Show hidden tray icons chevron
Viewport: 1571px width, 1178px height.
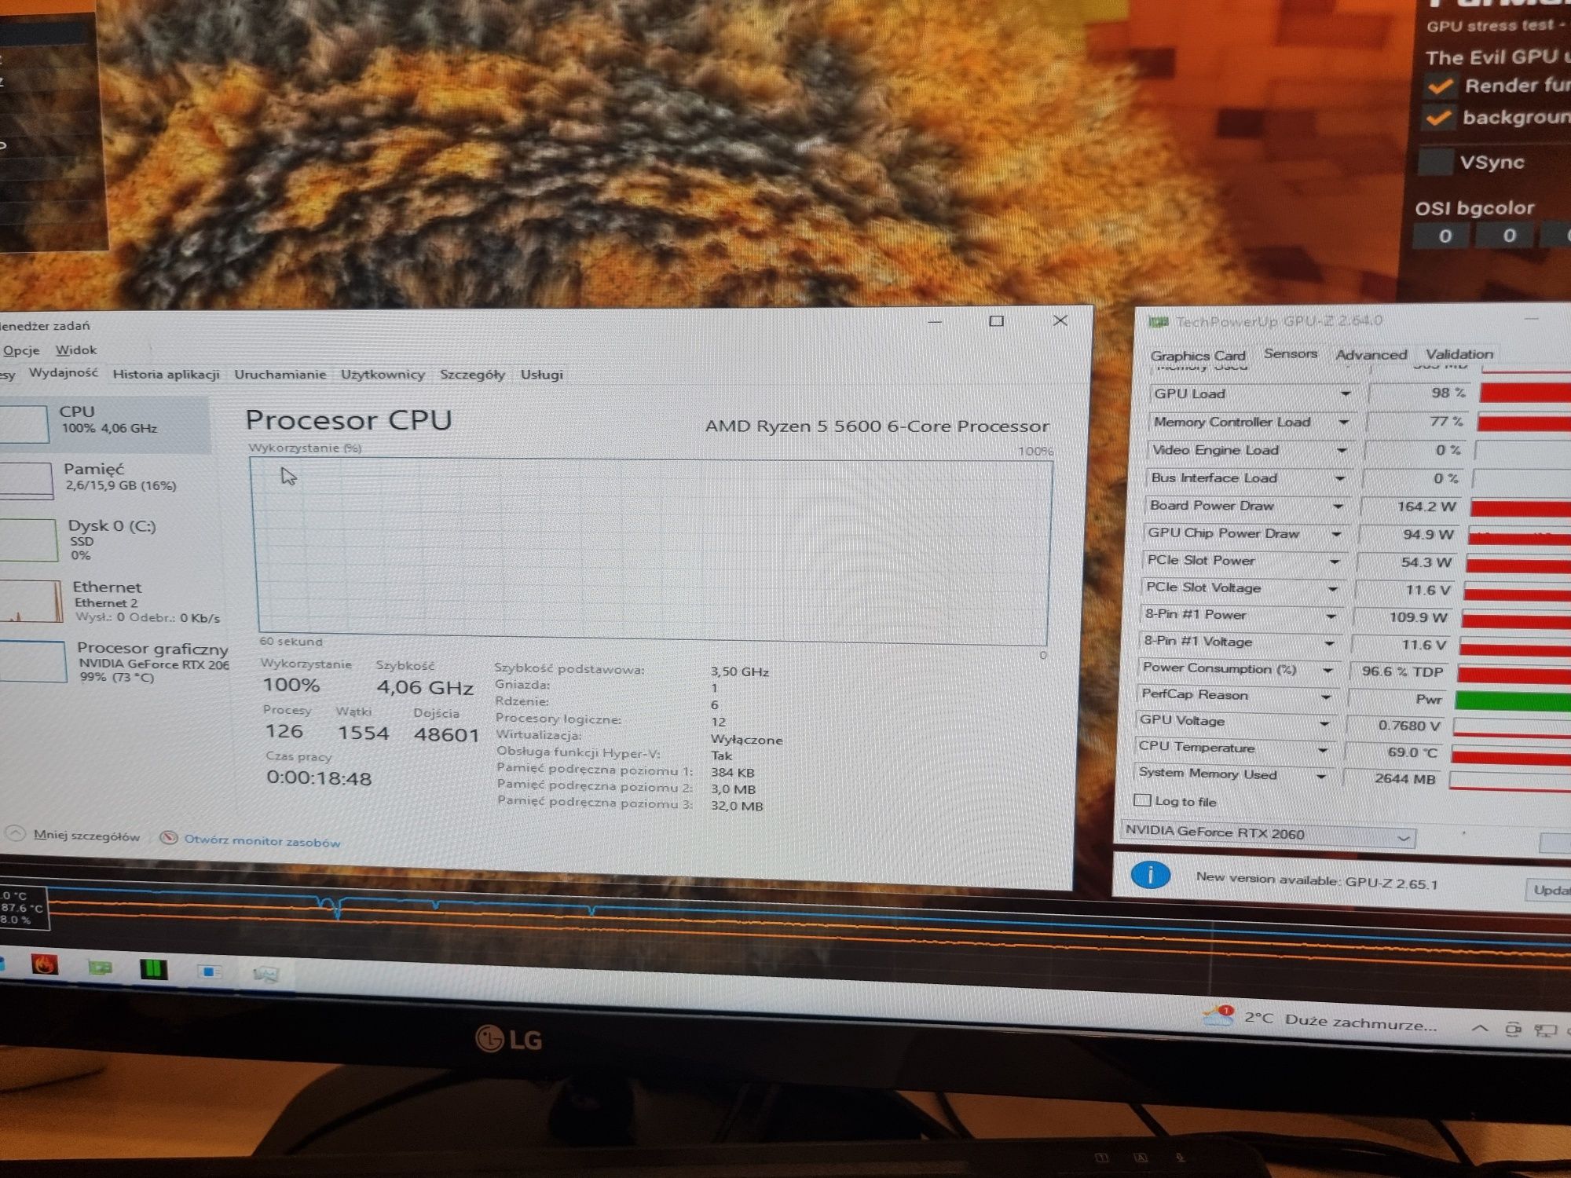pos(1479,1027)
